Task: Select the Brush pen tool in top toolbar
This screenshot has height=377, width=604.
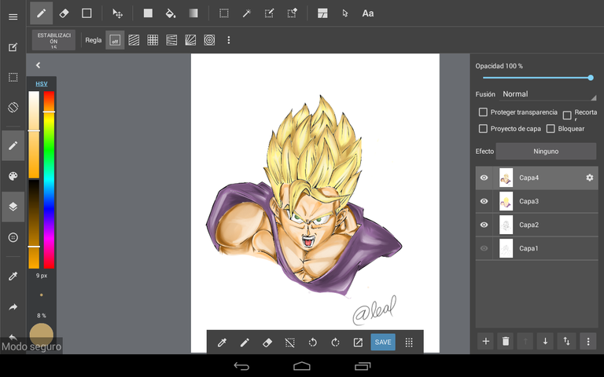Action: coord(41,13)
